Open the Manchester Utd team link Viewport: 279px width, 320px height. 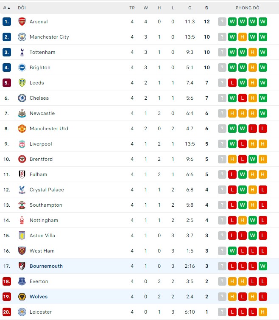point(49,129)
